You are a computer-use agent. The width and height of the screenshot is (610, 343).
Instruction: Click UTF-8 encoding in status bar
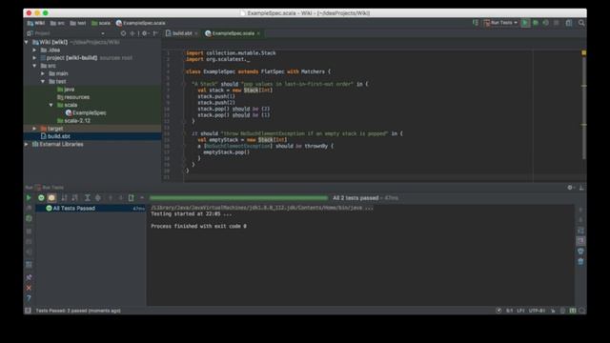click(x=537, y=311)
